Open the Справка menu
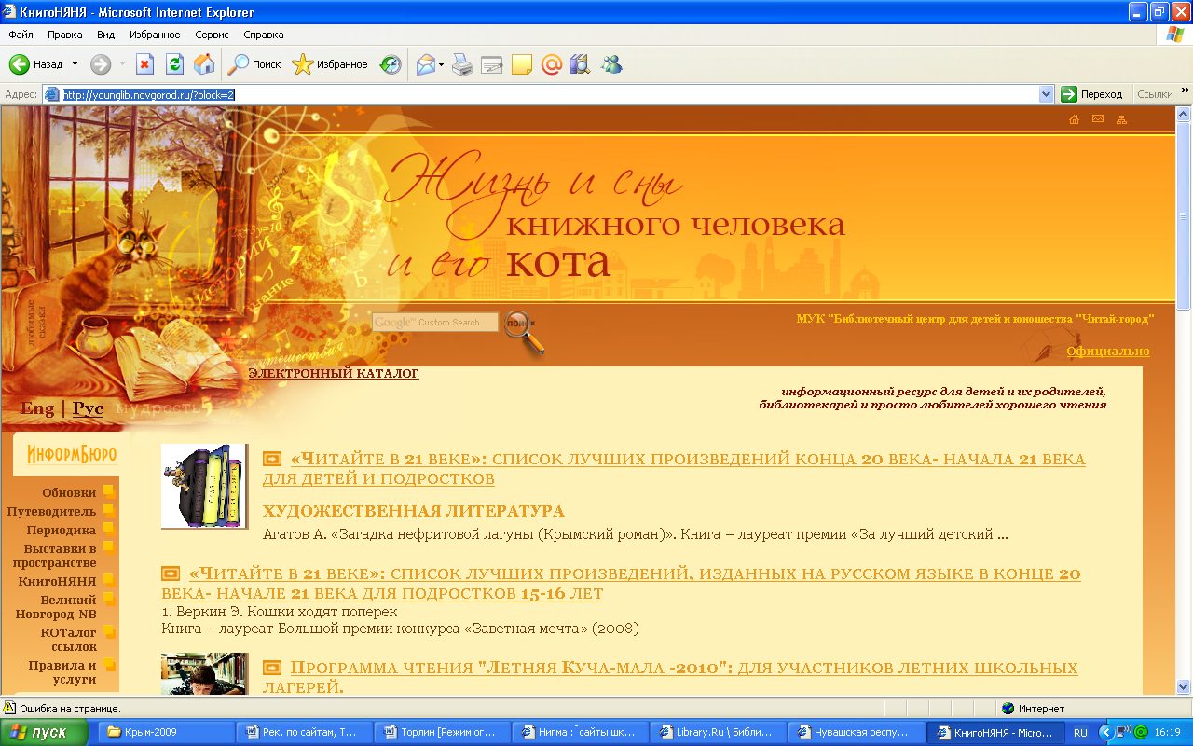Viewport: 1193px width, 746px height. coord(264,35)
